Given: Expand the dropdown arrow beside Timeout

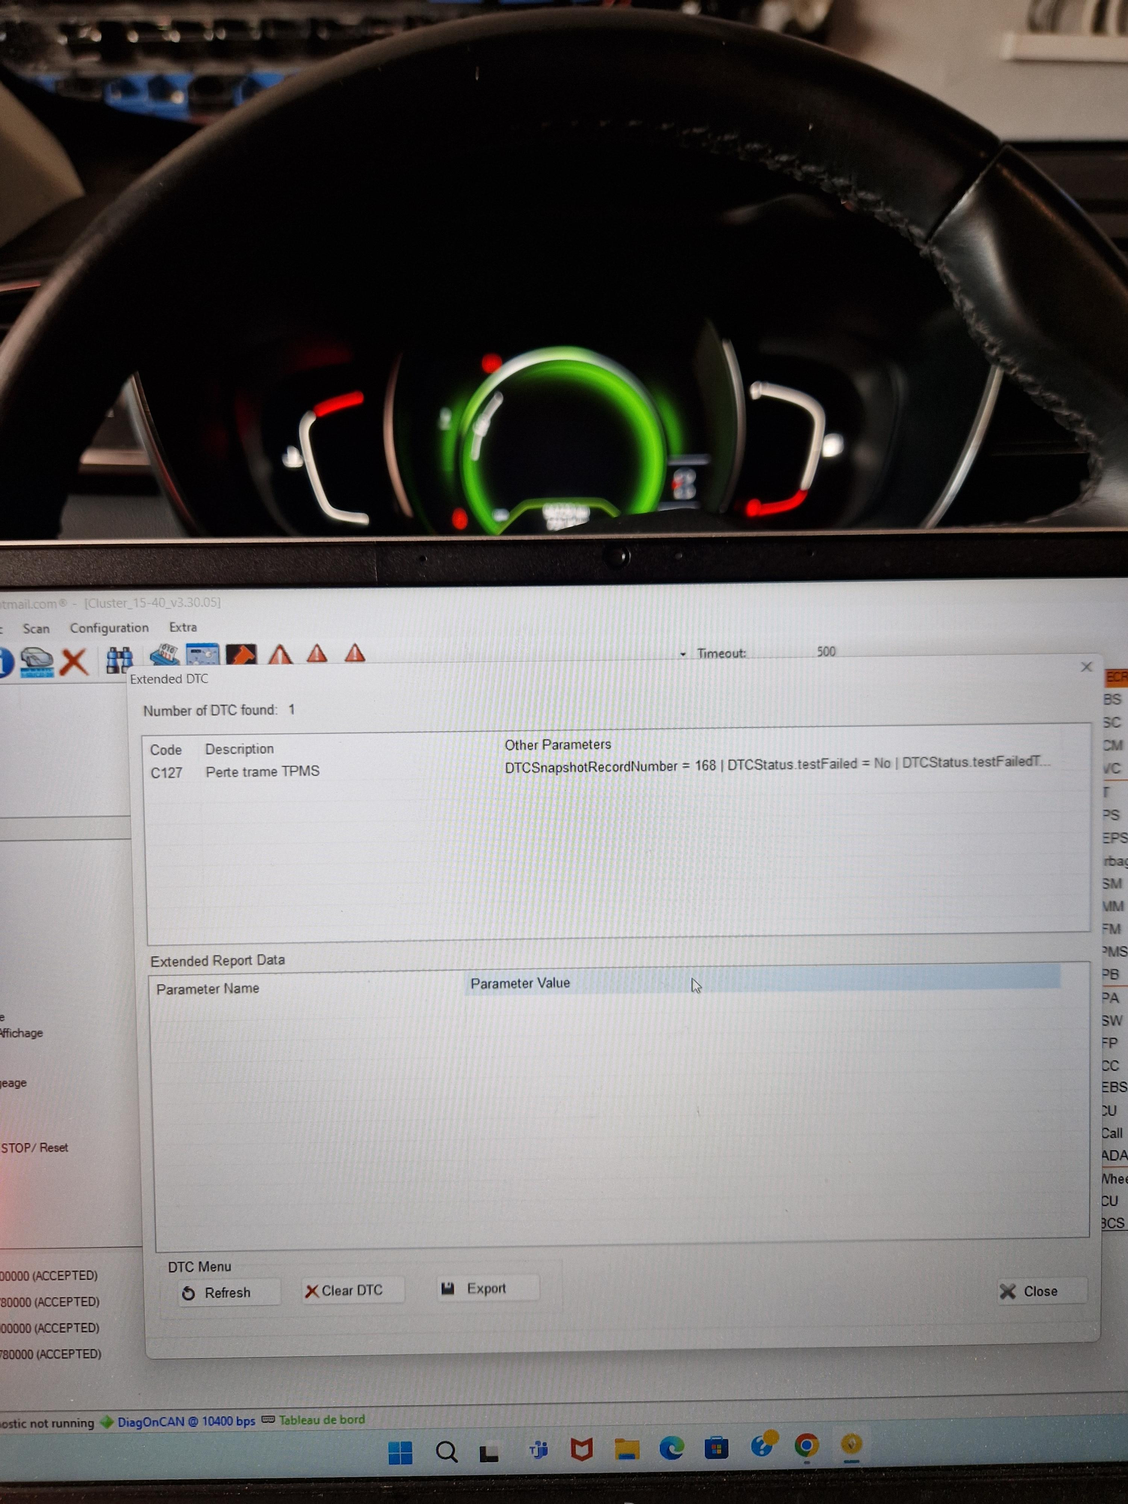Looking at the screenshot, I should pyautogui.click(x=683, y=653).
